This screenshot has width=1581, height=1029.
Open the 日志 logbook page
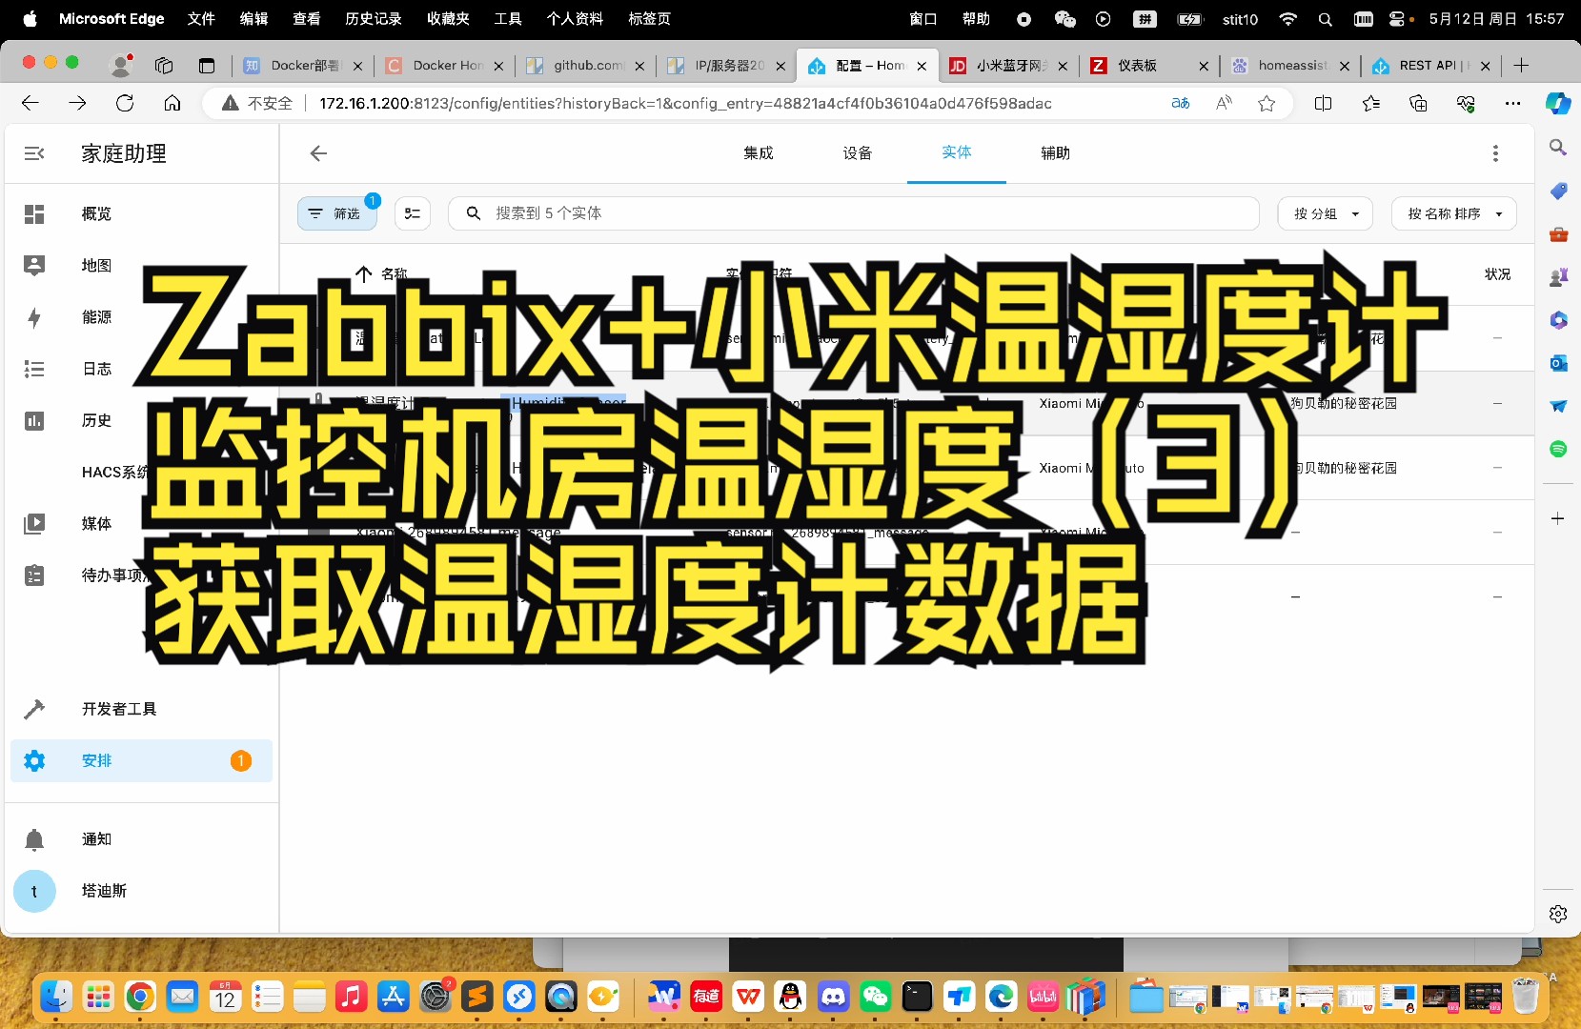coord(141,369)
